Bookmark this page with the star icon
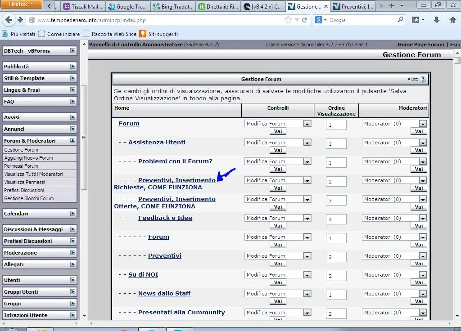 [288, 20]
